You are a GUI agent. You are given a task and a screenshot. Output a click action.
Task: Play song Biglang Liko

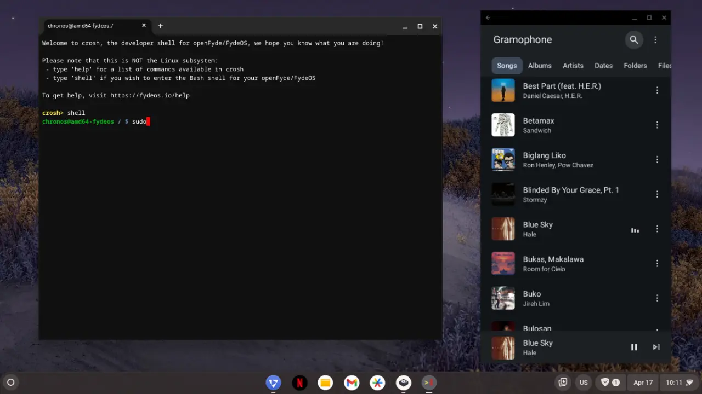[x=575, y=160]
